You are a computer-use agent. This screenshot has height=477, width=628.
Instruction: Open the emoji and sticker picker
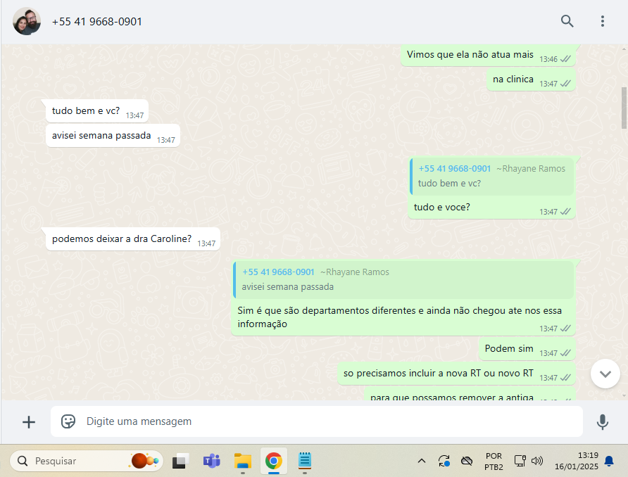click(x=68, y=421)
